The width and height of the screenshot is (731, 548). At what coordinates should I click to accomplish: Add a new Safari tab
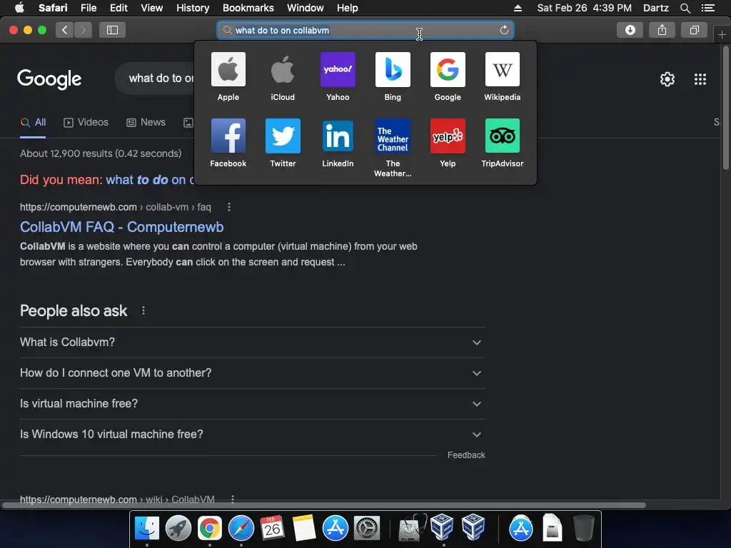[x=722, y=34]
